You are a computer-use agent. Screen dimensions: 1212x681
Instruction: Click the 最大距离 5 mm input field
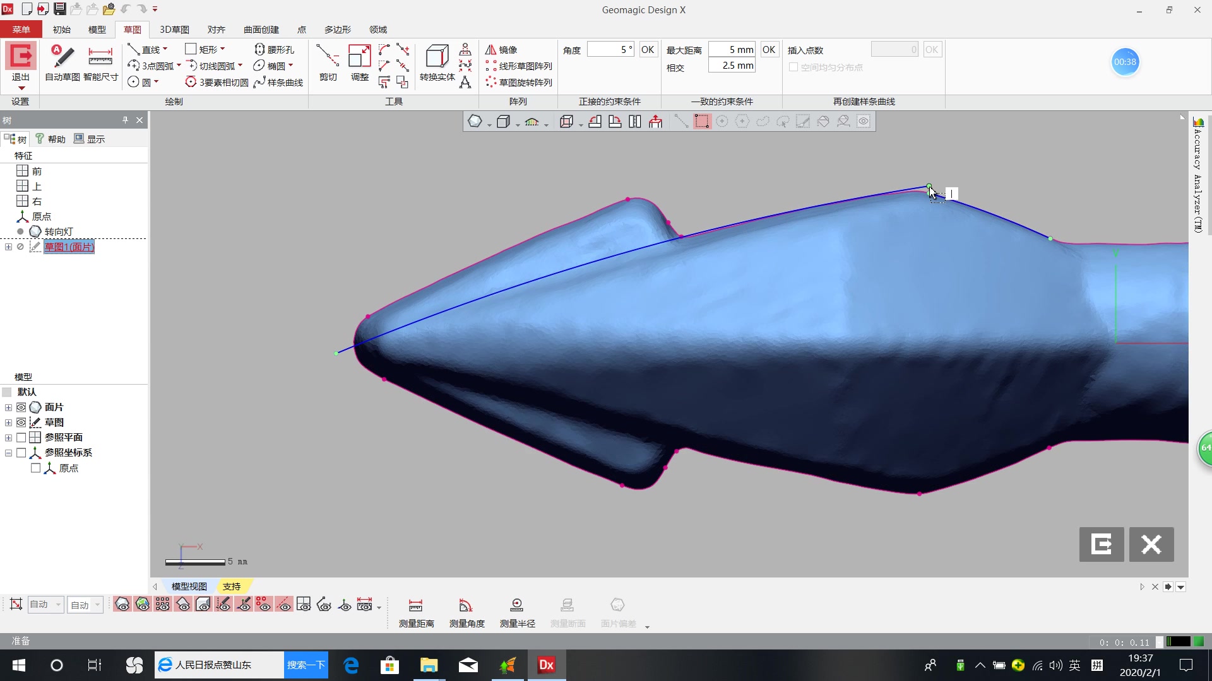[732, 50]
